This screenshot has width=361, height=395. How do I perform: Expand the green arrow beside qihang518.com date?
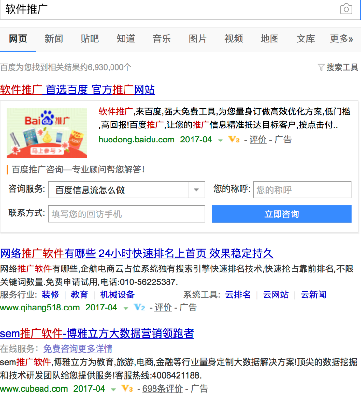click(x=125, y=309)
